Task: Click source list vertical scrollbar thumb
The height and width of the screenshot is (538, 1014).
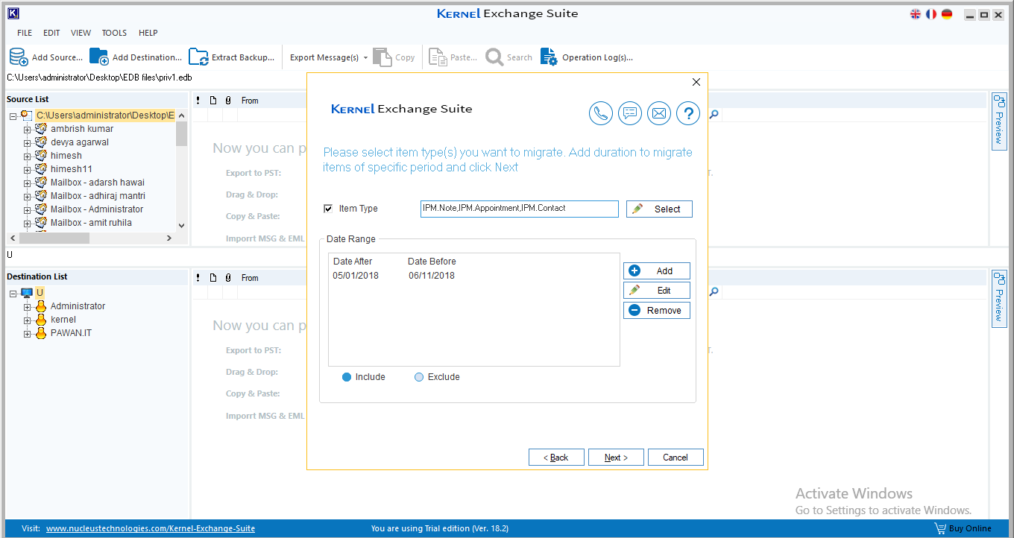Action: click(x=181, y=133)
